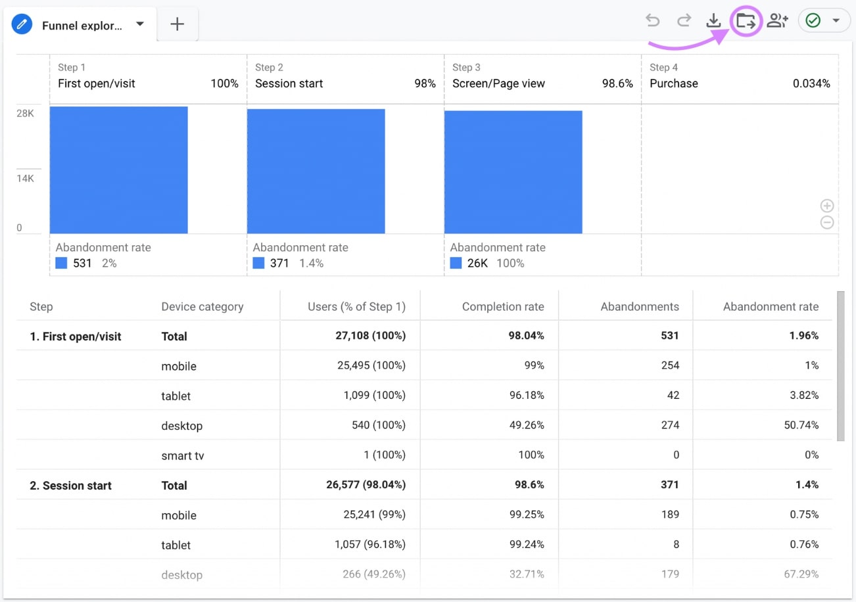Toggle the Step 1 abandonment rate legend swatch
This screenshot has width=856, height=602.
click(61, 262)
